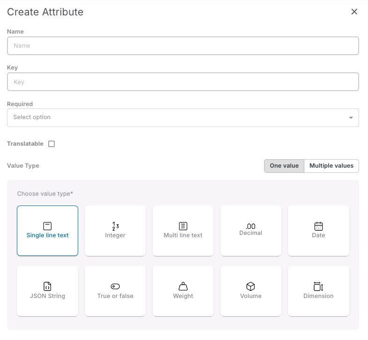368x340 pixels.
Task: Click the Weight card label text
Action: [183, 296]
